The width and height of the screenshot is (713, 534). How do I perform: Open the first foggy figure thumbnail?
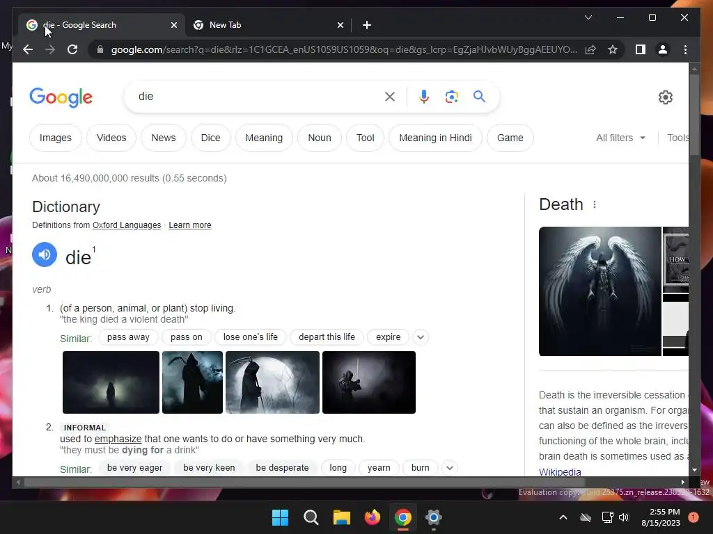(x=111, y=382)
